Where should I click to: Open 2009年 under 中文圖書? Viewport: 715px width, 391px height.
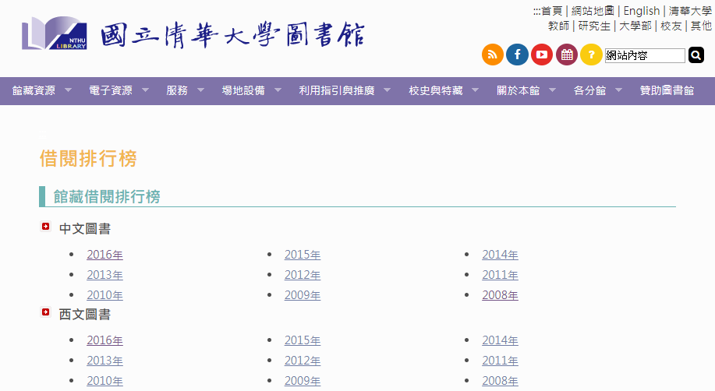coord(303,295)
